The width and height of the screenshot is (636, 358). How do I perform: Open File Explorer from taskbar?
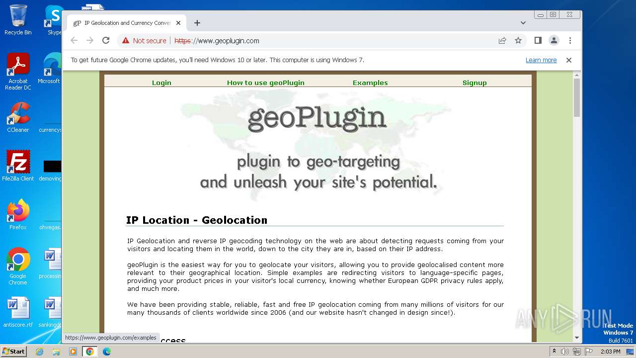(56, 352)
